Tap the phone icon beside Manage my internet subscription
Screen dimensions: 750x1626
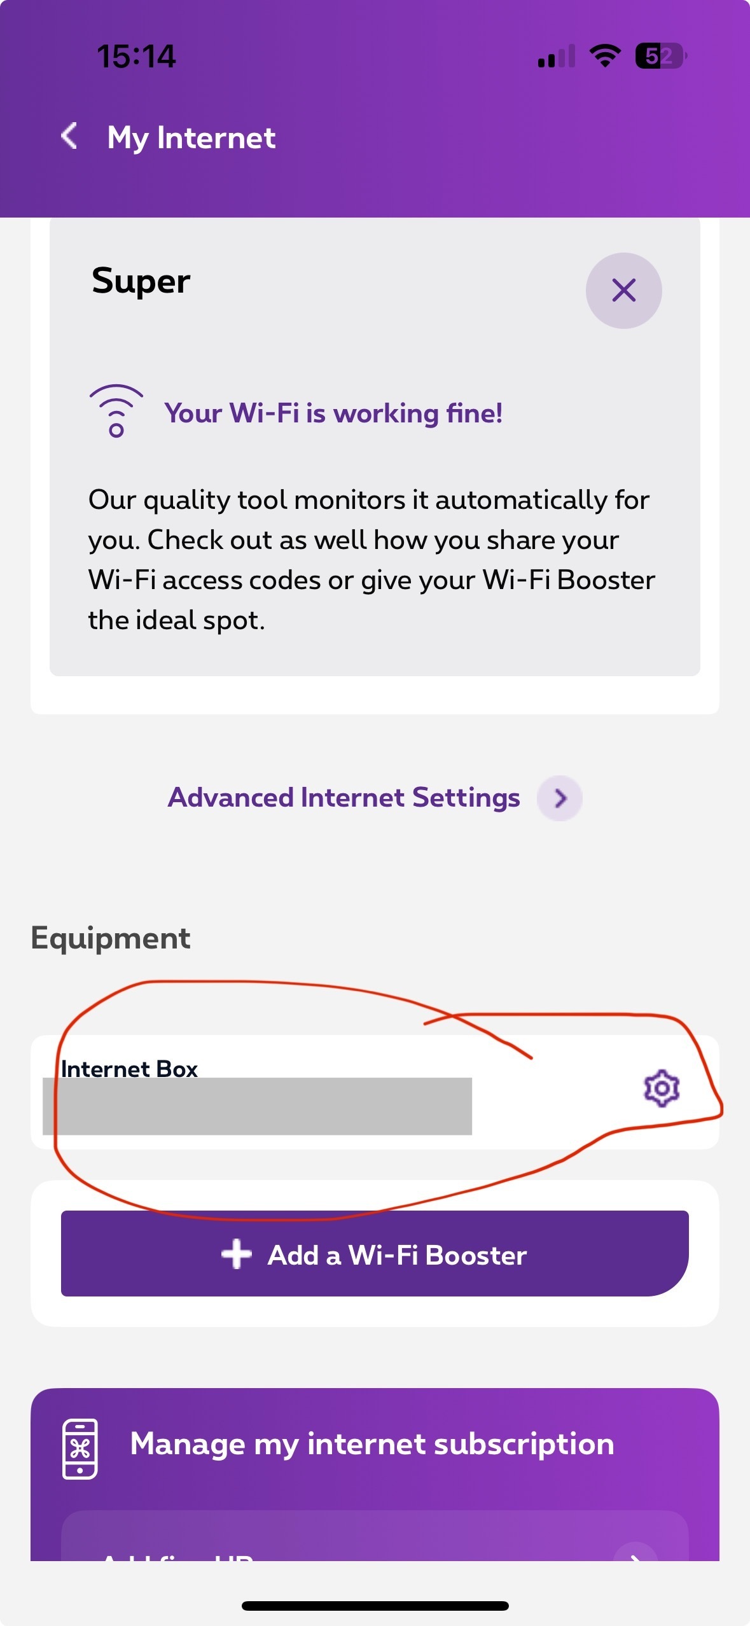point(80,1449)
